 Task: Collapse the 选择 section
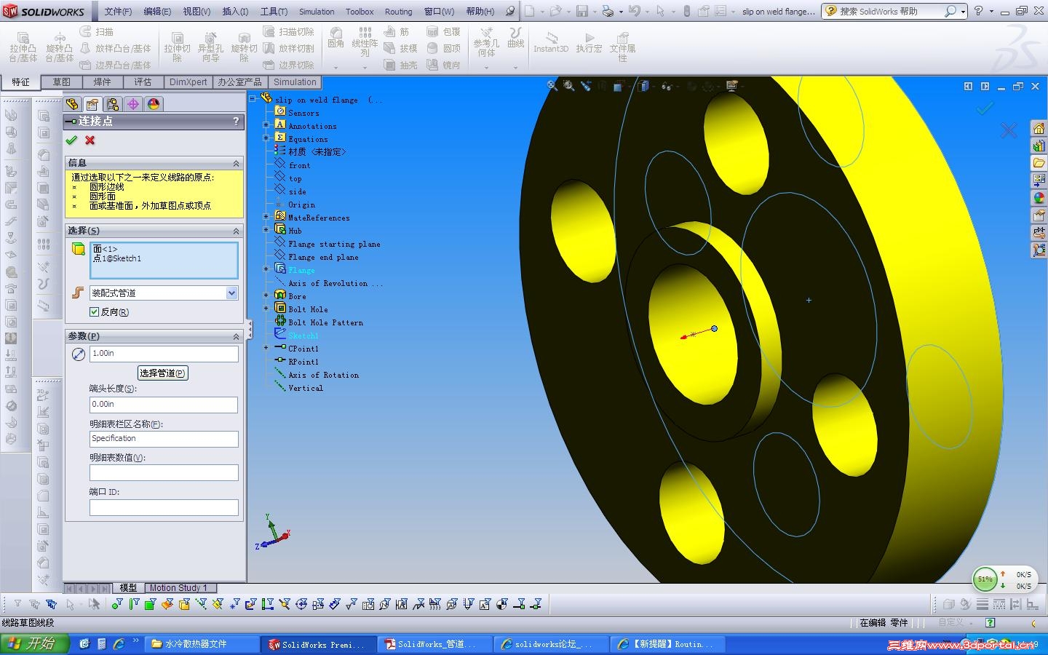236,231
